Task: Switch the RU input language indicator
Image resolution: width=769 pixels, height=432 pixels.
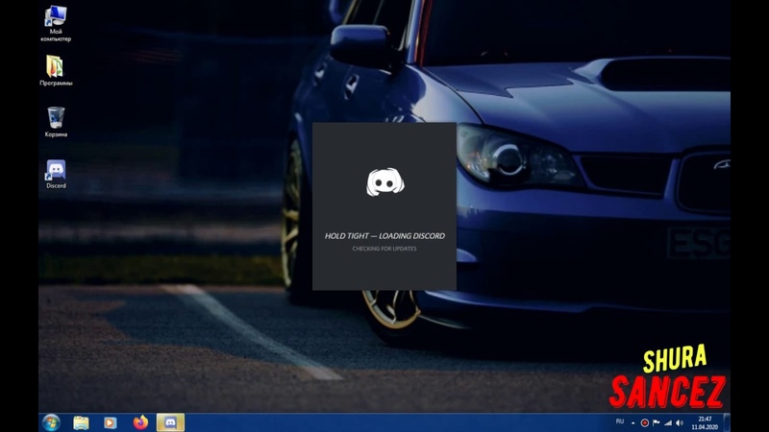Action: [x=619, y=422]
